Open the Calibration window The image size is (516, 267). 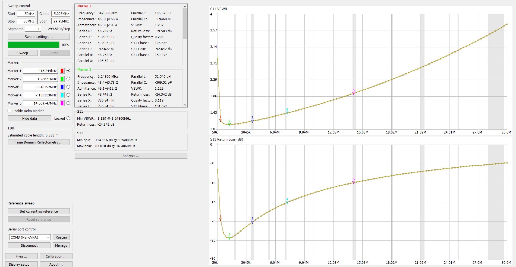click(x=56, y=256)
